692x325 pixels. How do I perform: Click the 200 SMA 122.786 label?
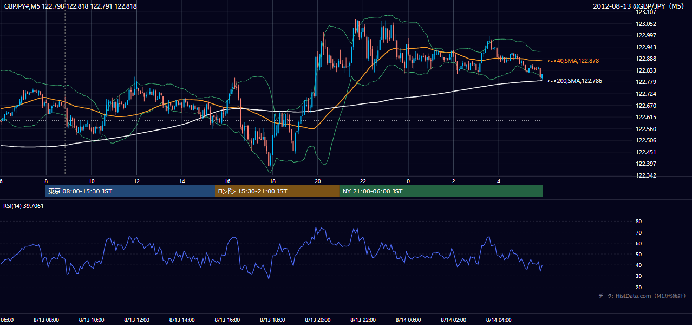(575, 81)
